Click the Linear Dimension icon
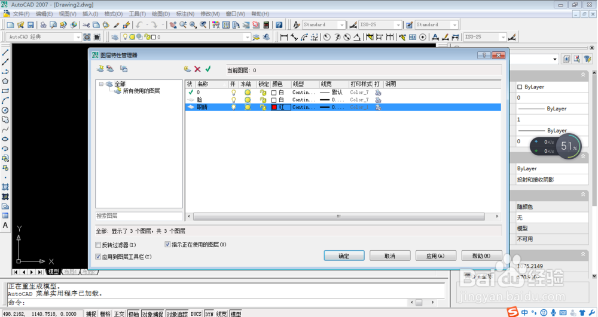This screenshot has height=317, width=598. 283,37
